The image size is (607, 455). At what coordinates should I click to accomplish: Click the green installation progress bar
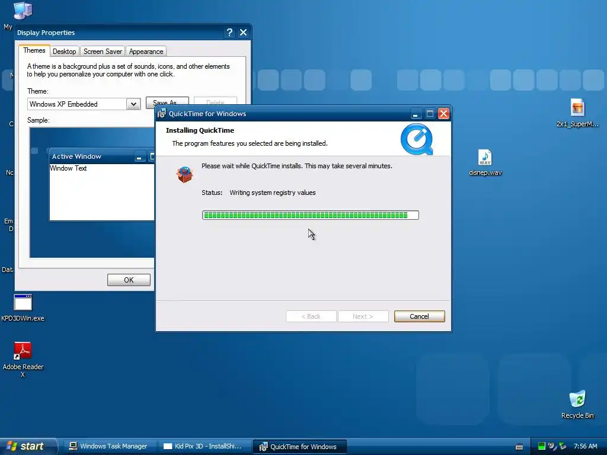pos(311,215)
